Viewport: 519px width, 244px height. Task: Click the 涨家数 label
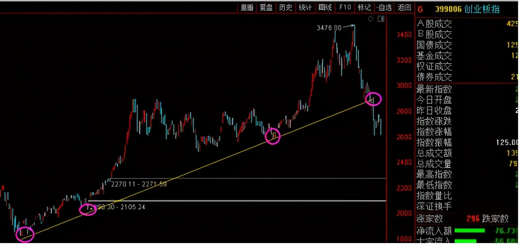pos(430,219)
